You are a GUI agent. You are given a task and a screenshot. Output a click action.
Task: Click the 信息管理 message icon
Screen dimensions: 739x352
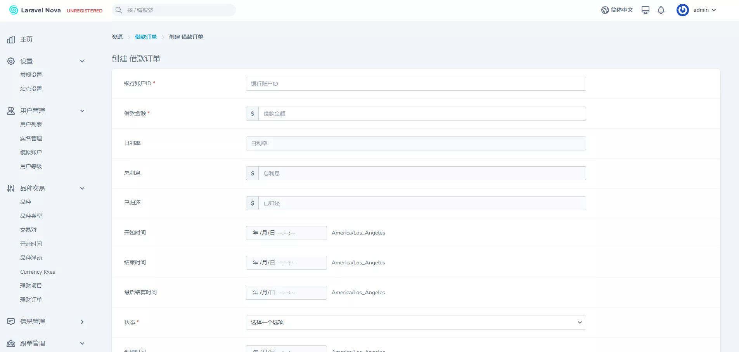point(11,322)
